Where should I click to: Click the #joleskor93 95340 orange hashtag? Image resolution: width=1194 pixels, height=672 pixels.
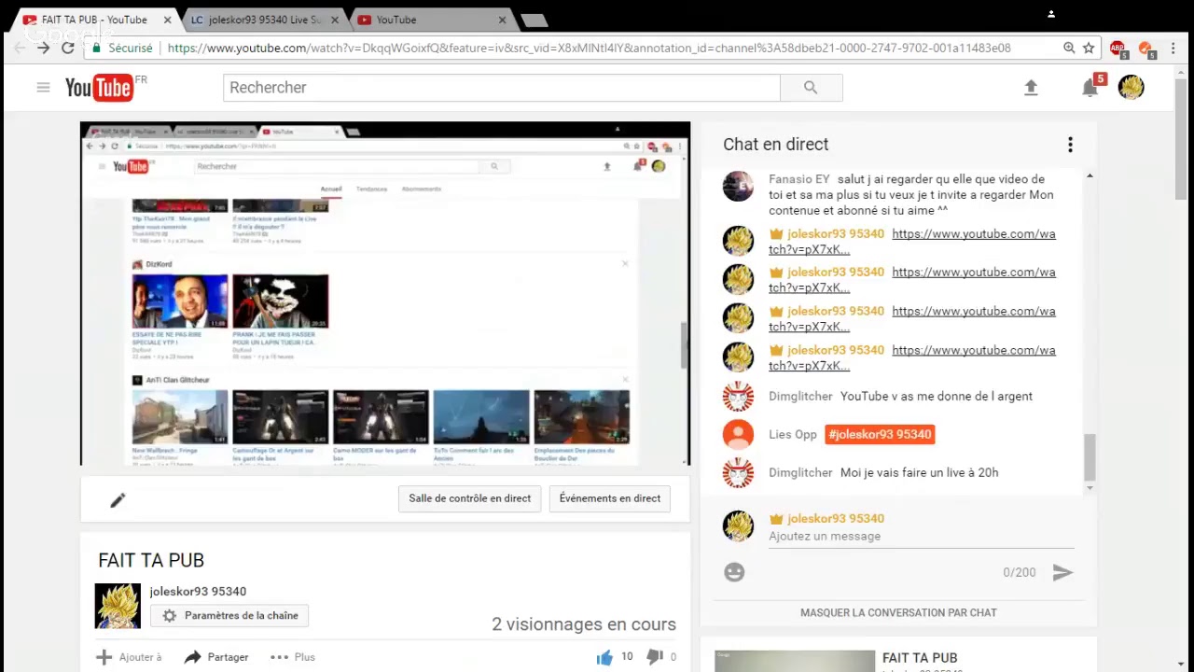tap(880, 434)
